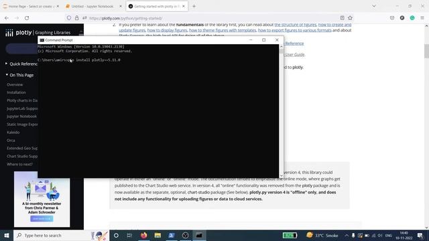Open Firefox from the taskbar
Image resolution: width=429 pixels, height=241 pixels.
[143, 235]
